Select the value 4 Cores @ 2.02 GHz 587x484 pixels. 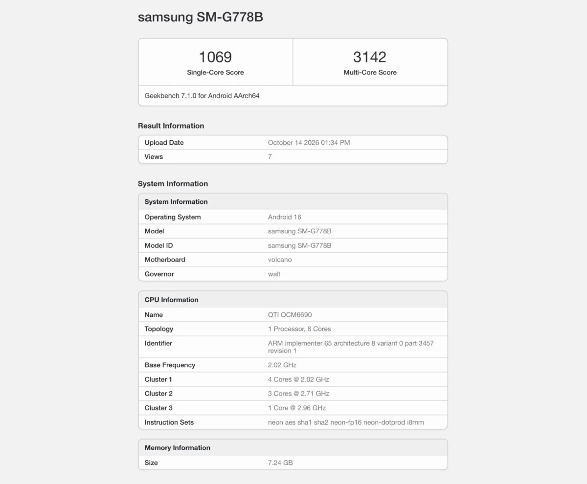click(299, 379)
